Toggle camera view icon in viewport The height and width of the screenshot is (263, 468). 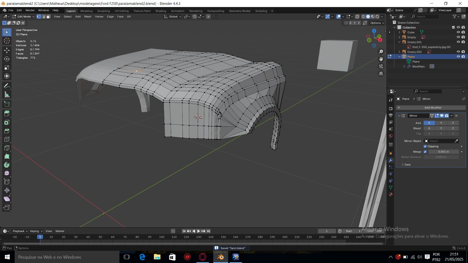pos(381,66)
